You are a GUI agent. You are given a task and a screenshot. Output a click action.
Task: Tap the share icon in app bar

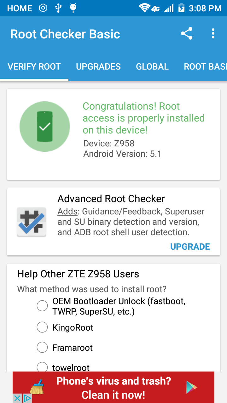pyautogui.click(x=187, y=34)
